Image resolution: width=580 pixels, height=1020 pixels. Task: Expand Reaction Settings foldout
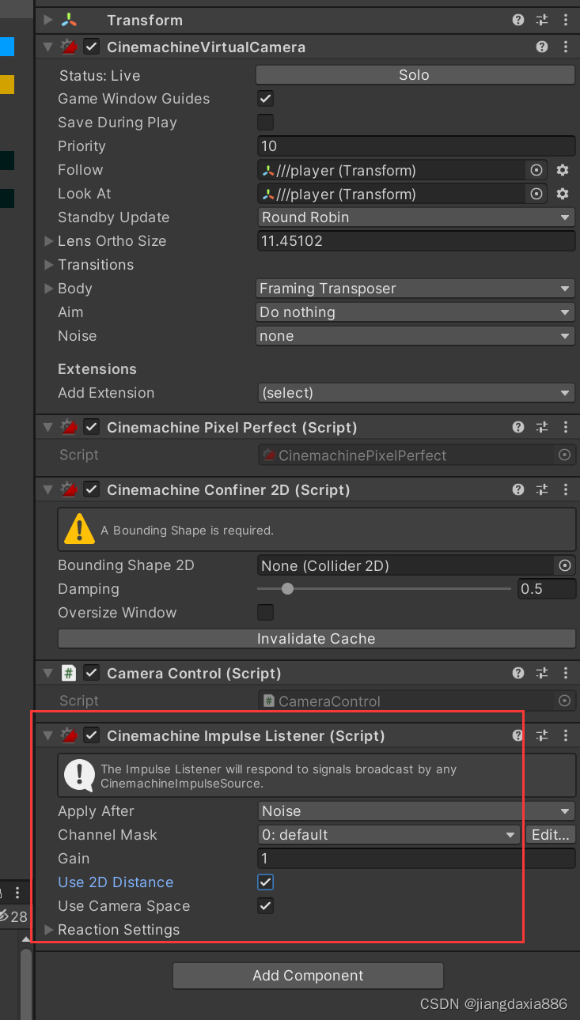49,930
